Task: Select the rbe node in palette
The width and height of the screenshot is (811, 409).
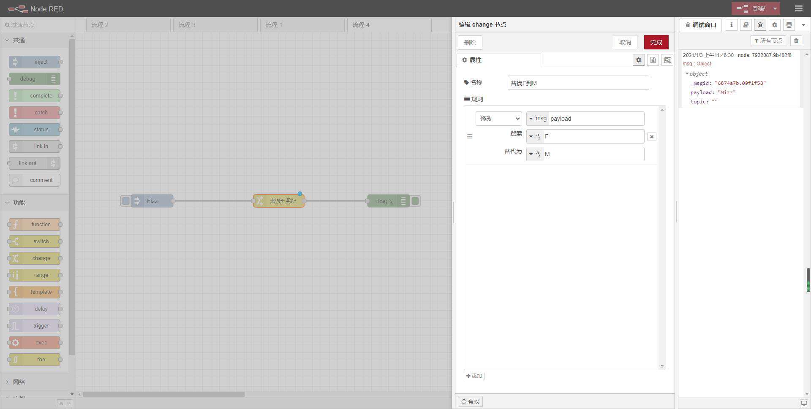Action: [x=35, y=360]
